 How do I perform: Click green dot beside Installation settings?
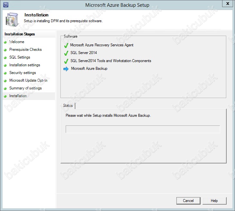[5, 65]
